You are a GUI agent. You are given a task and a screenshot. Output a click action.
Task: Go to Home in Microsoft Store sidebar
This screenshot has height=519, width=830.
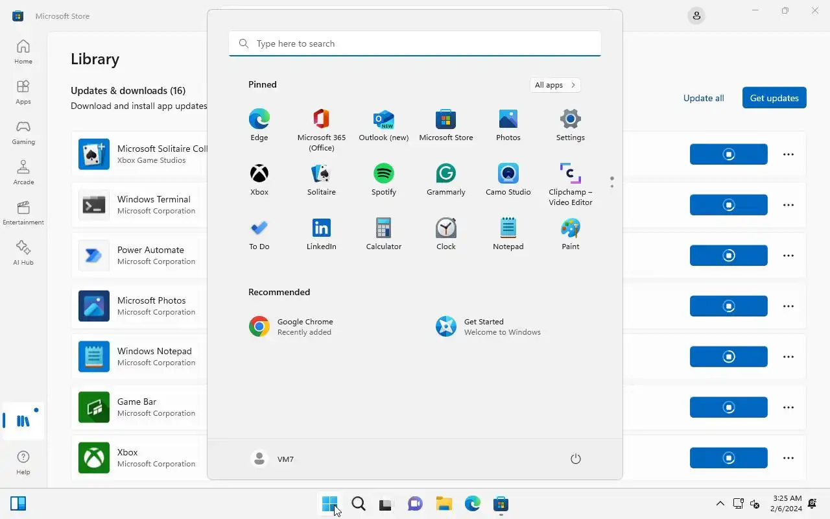23,52
